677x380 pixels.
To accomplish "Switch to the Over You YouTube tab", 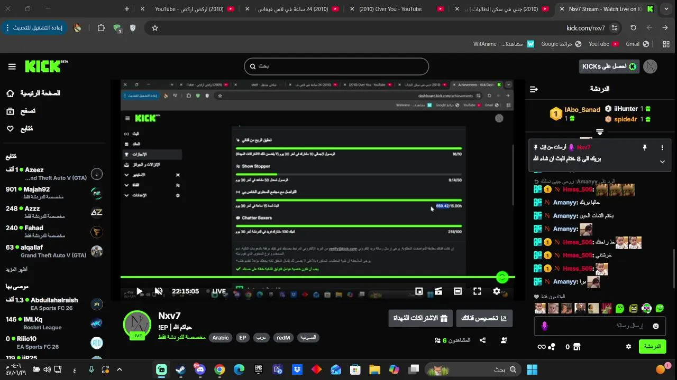I will pos(395,9).
